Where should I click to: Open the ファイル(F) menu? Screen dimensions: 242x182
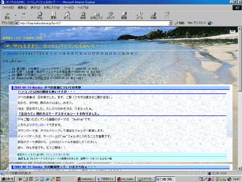[x=8, y=7]
